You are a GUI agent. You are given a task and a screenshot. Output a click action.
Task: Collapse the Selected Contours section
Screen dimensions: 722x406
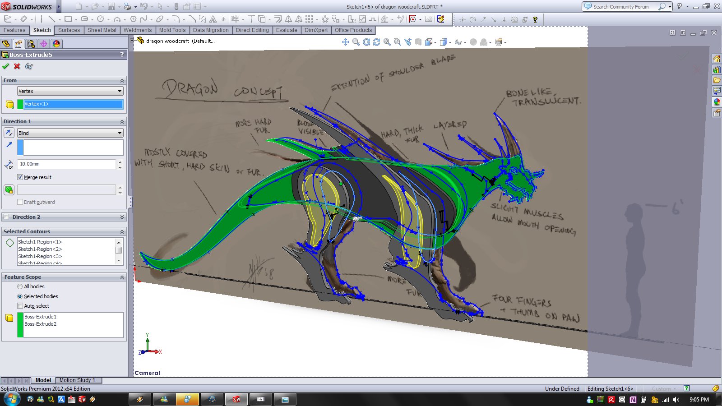tap(122, 231)
